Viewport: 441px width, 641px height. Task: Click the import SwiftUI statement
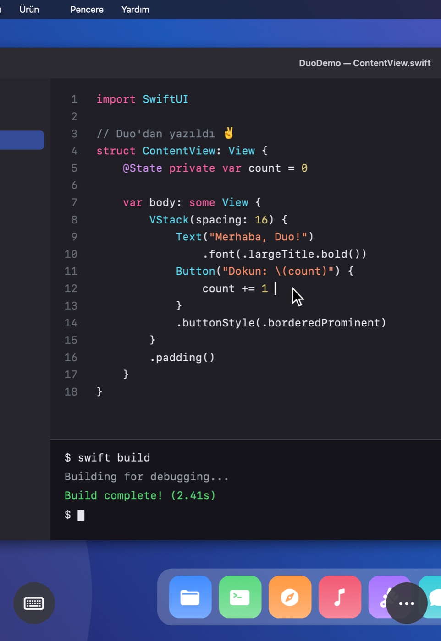[142, 99]
